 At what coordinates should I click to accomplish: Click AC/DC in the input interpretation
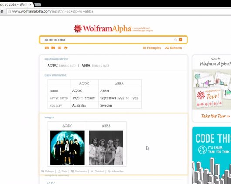52,65
